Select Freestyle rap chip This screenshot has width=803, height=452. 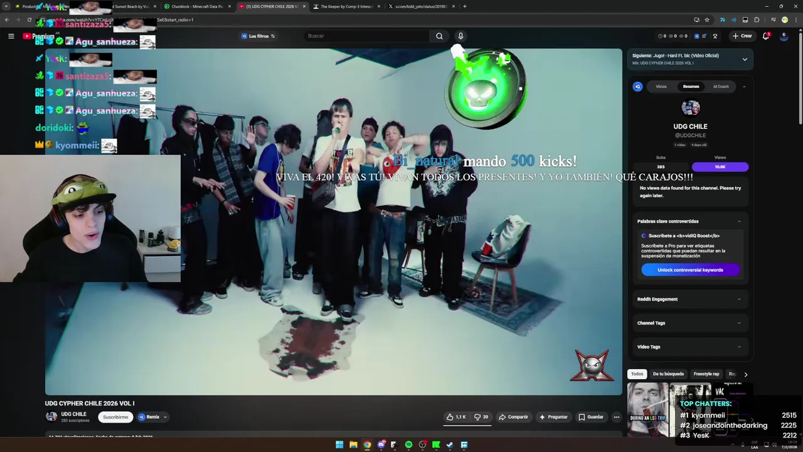click(x=706, y=374)
